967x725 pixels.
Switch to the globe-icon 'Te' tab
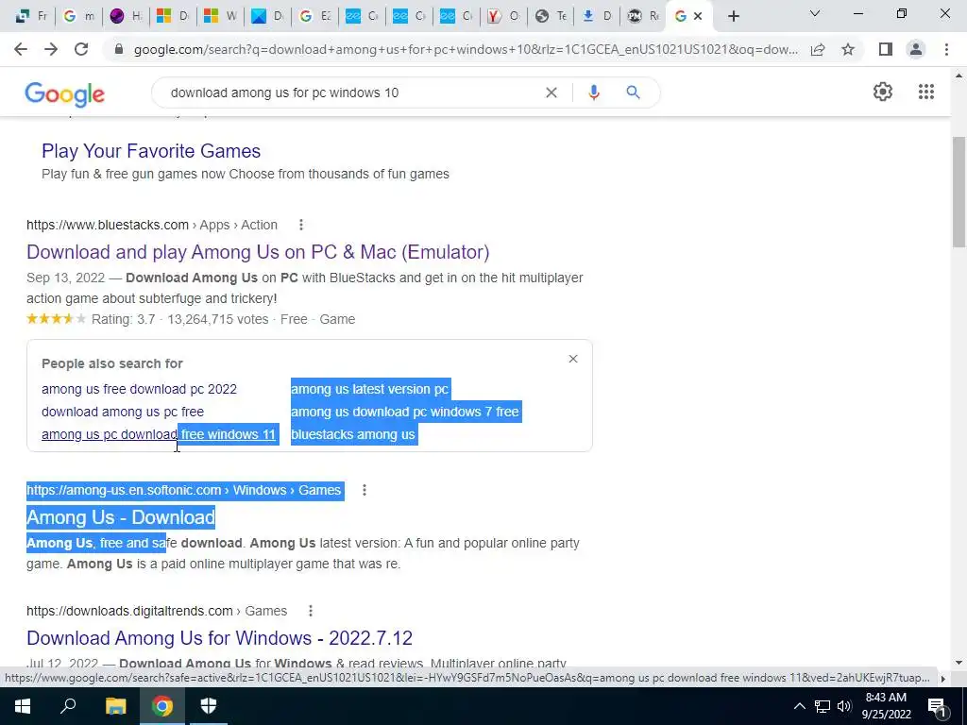coord(551,17)
